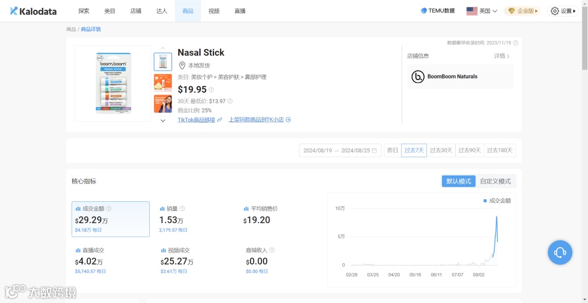
Task: Click the Kalodata logo
Action: [33, 11]
